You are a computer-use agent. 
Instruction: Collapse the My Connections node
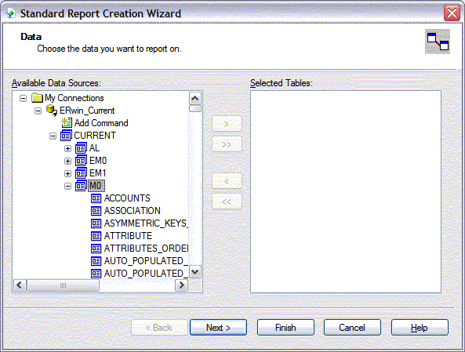point(23,98)
